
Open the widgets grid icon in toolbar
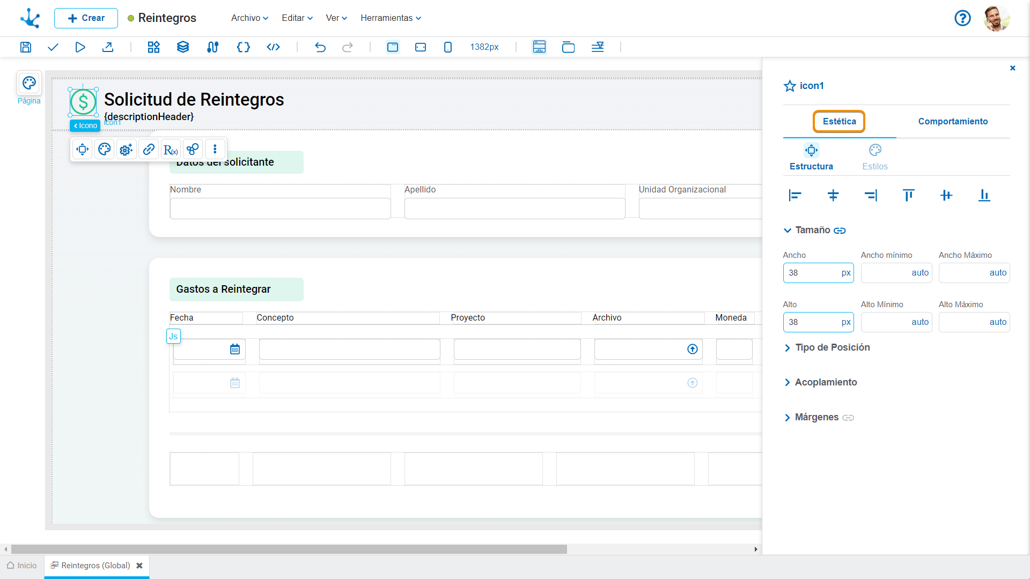point(154,47)
